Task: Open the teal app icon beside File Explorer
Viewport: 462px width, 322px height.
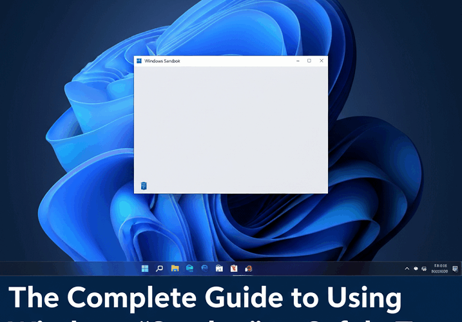Action: 189,269
